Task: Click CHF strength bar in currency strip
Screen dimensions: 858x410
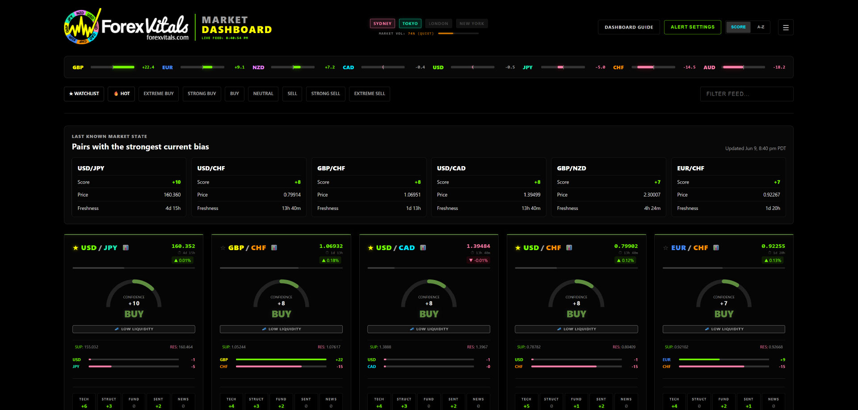Action: [653, 67]
